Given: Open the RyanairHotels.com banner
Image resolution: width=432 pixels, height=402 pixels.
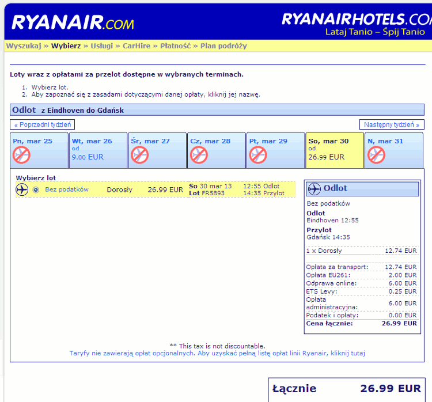Looking at the screenshot, I should [357, 24].
